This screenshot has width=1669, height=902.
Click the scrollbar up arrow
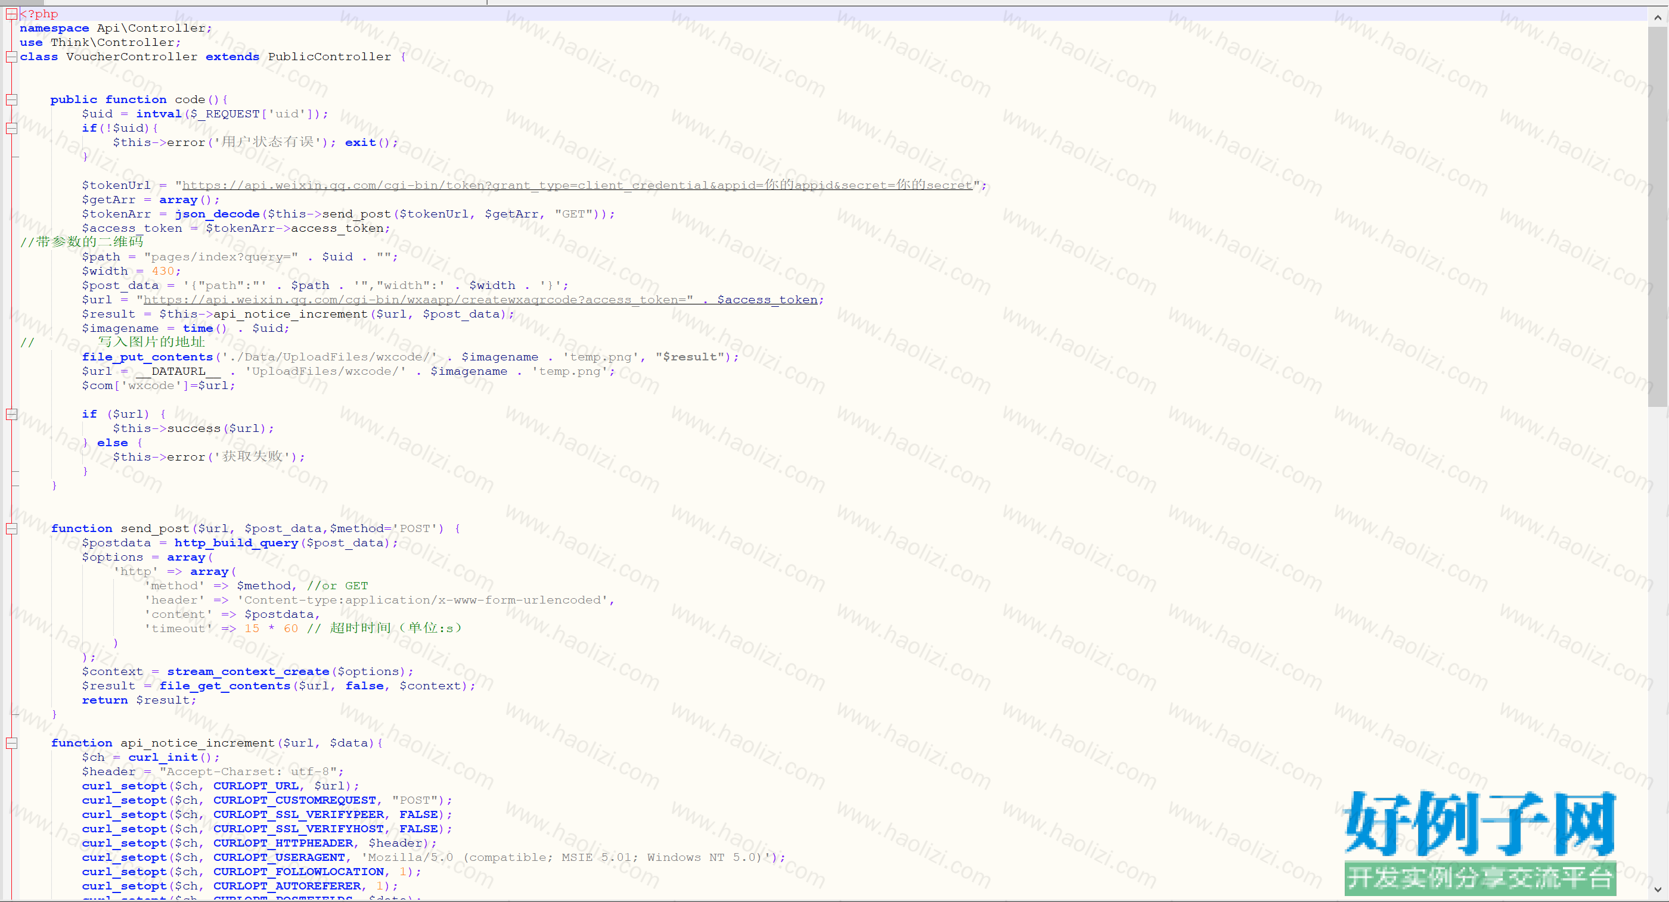point(1657,17)
